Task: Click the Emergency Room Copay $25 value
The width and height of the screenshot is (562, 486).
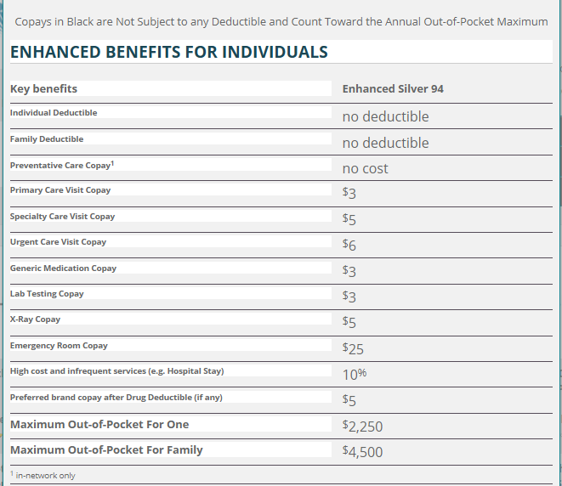Action: [x=353, y=348]
